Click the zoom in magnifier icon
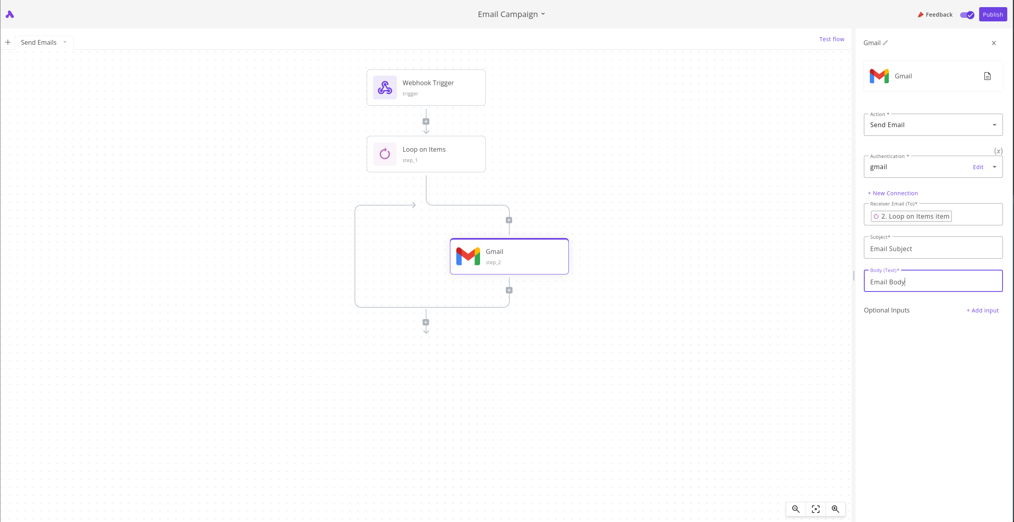 (835, 509)
